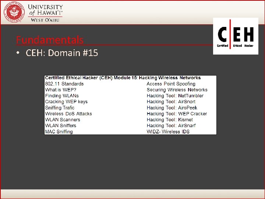Click 'Cracking WEP keys' entry

(x=66, y=102)
